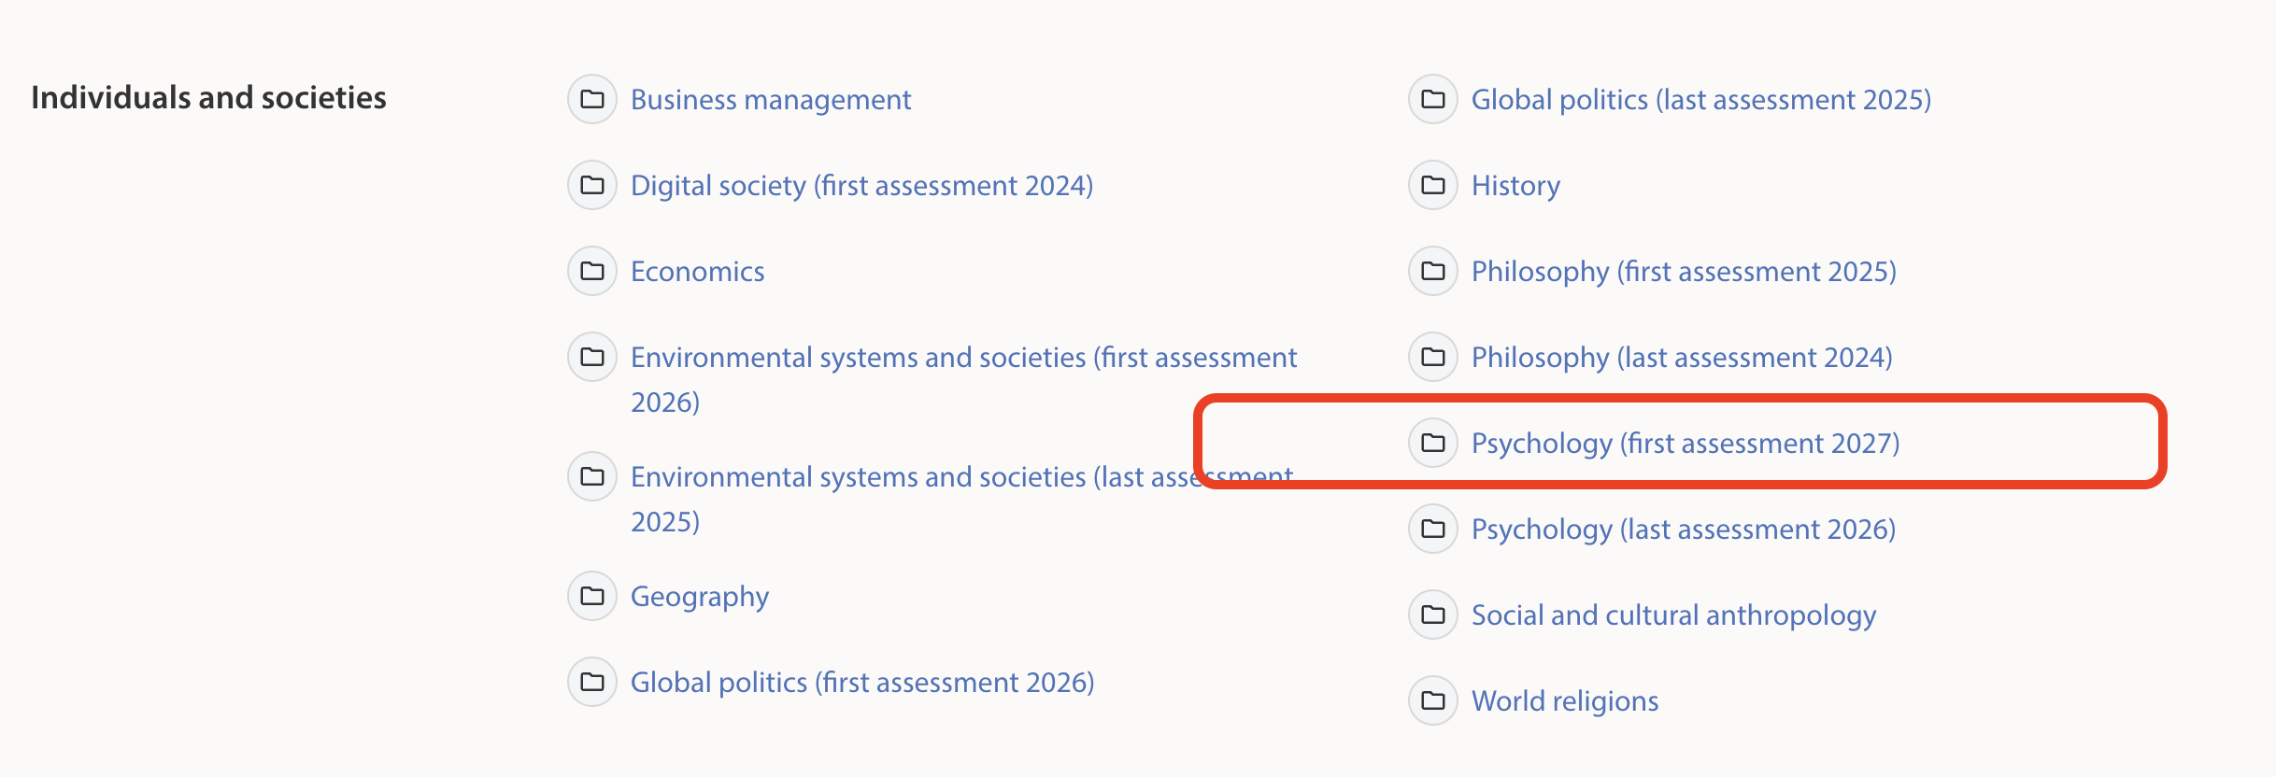Open the Business management link

(x=771, y=100)
